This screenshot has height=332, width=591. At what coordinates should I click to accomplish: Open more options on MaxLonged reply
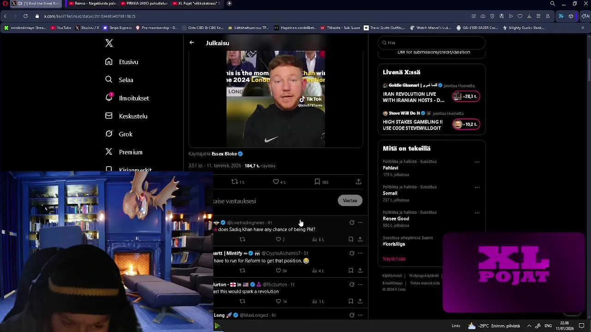360,315
